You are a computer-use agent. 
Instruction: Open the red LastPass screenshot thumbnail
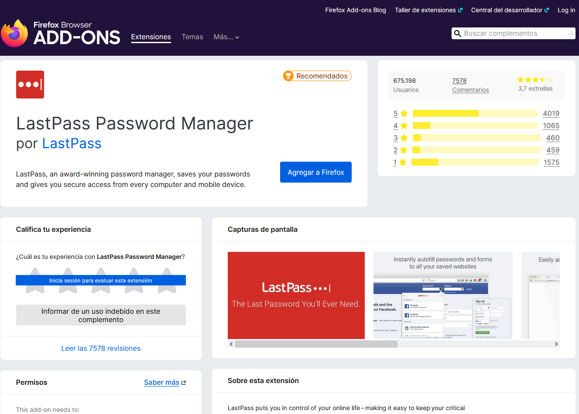pos(296,295)
